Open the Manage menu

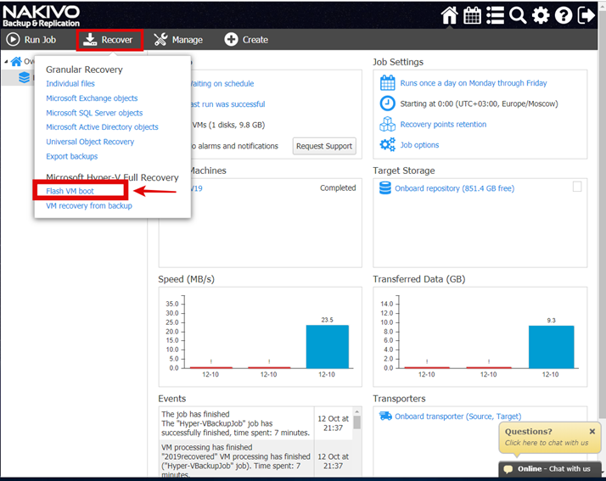pyautogui.click(x=178, y=40)
